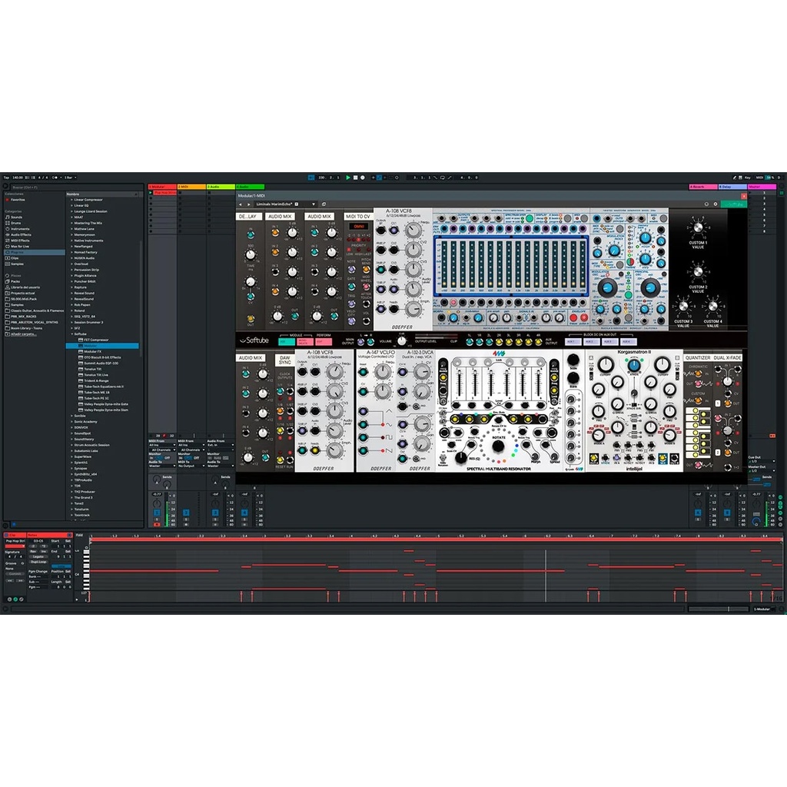Select the Master track header
This screenshot has height=787, width=787.
[762, 187]
